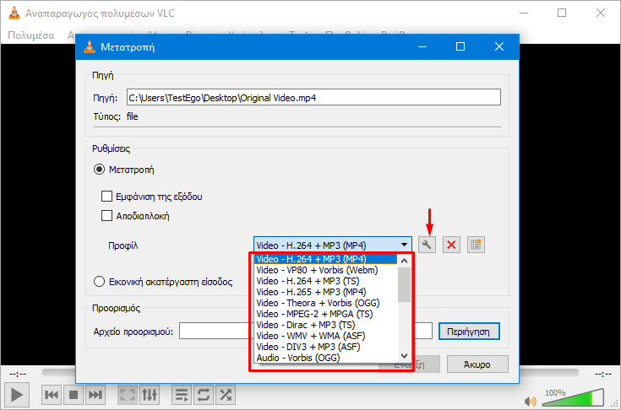The width and height of the screenshot is (621, 410).
Task: Enable the Εμφάνιση της εξόδου checkbox
Action: (x=106, y=197)
